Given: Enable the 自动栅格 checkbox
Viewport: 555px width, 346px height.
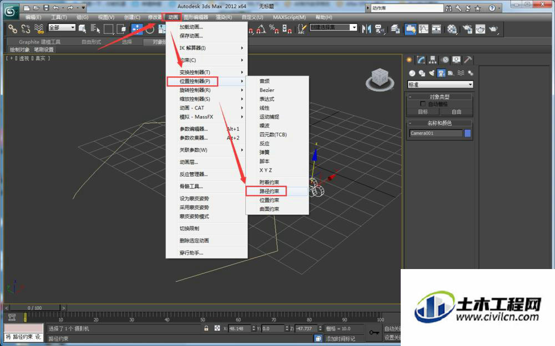Looking at the screenshot, I should 422,104.
